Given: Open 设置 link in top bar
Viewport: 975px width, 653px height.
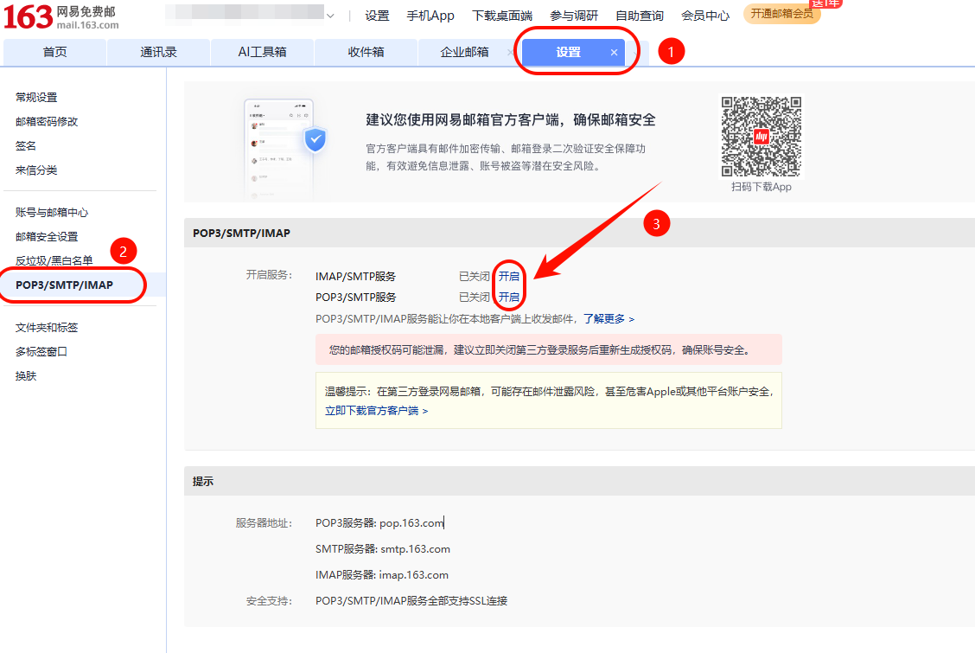Looking at the screenshot, I should (x=377, y=16).
